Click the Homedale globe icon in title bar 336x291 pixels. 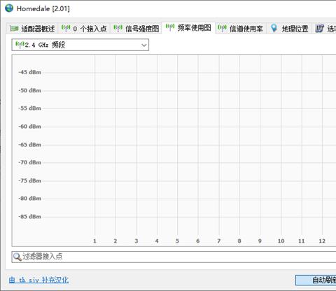point(9,8)
